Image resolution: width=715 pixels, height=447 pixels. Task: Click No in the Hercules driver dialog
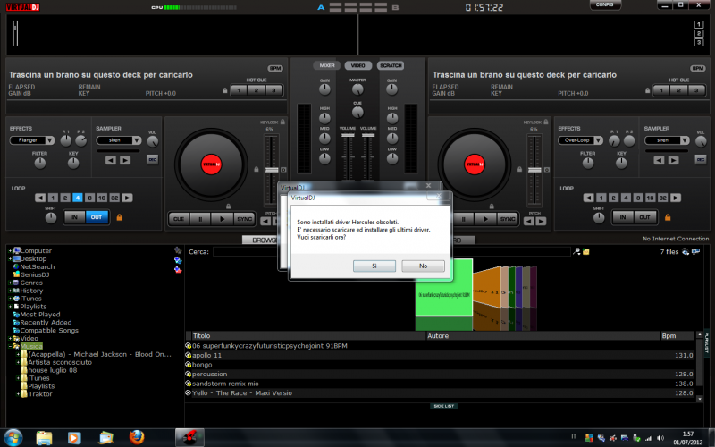(423, 266)
